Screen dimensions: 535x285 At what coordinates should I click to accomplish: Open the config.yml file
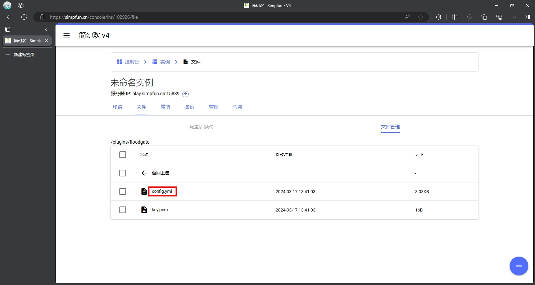(x=162, y=191)
